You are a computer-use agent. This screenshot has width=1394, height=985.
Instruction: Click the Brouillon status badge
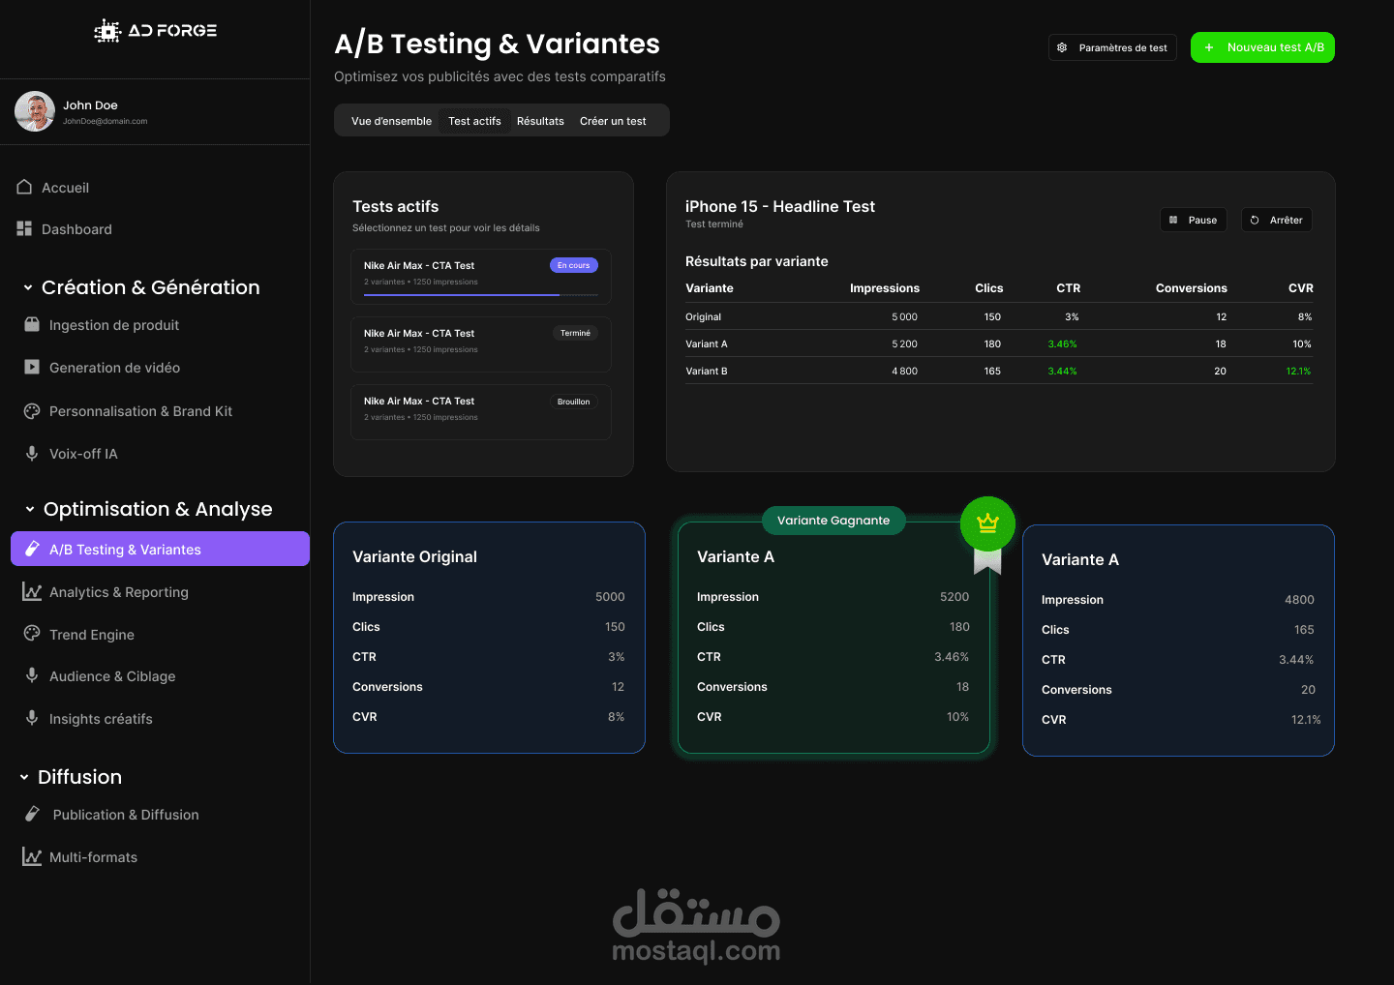(x=574, y=402)
